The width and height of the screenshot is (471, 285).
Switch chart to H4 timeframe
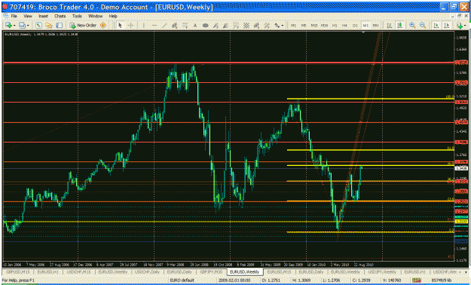click(x=345, y=26)
